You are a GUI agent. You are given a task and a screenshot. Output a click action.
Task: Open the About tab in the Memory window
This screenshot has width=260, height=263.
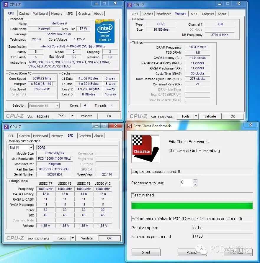tap(222, 14)
